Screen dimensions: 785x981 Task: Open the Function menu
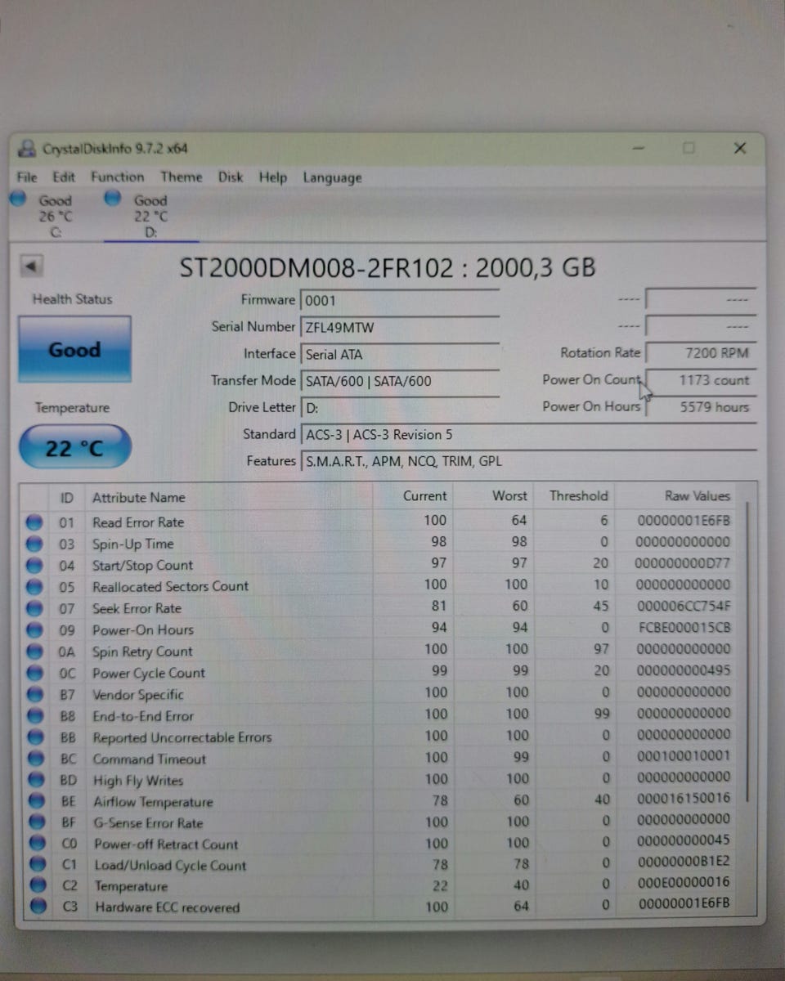tap(118, 177)
